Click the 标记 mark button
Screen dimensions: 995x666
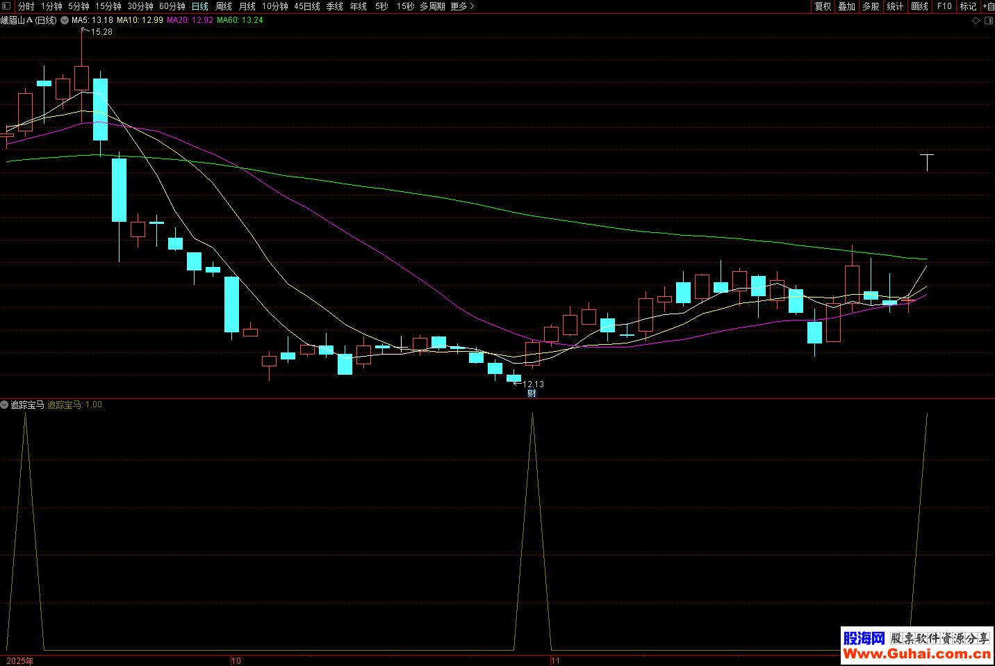point(969,6)
